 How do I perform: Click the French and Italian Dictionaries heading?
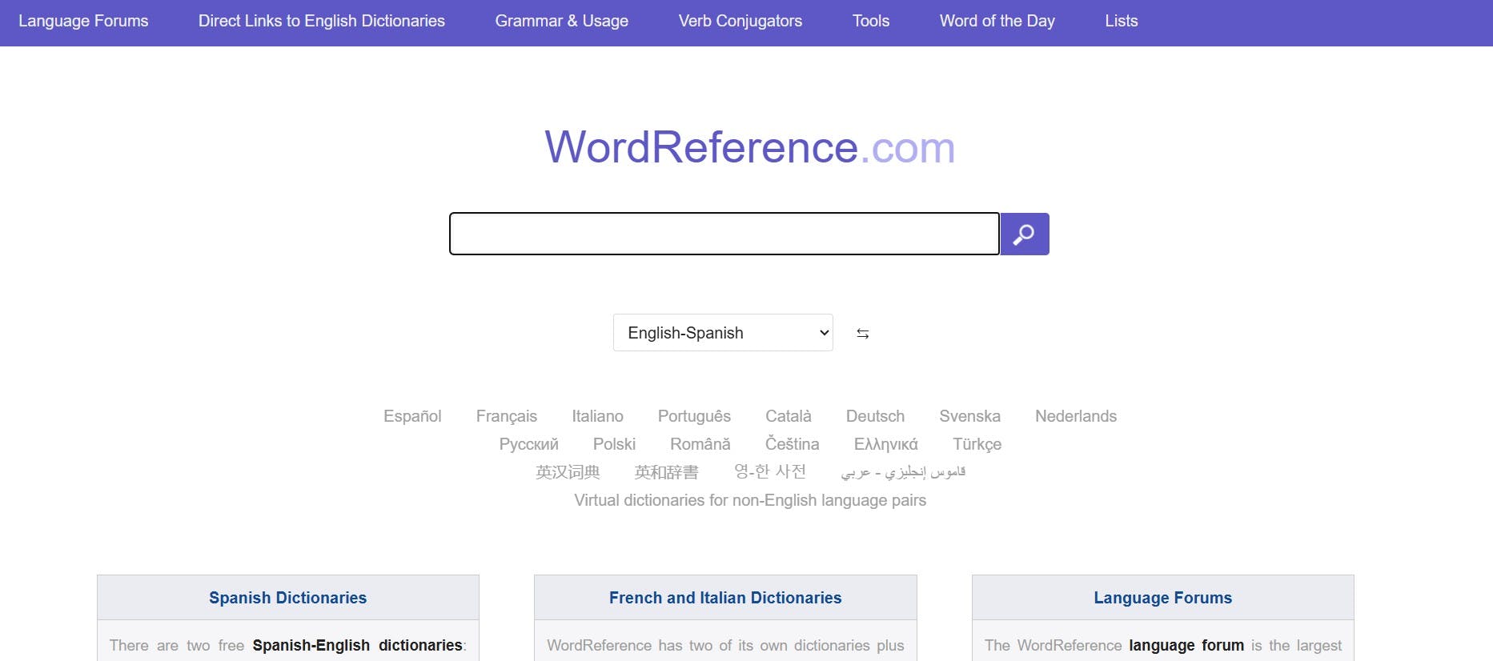pyautogui.click(x=725, y=598)
